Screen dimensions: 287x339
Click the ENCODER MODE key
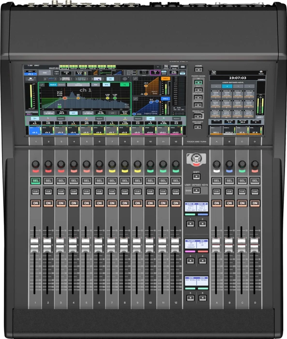click(198, 127)
